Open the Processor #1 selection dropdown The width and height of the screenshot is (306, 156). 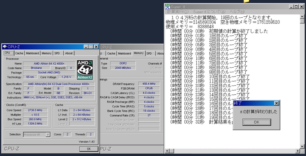[48, 134]
